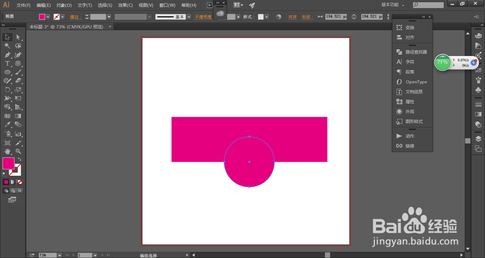The width and height of the screenshot is (485, 258).
Task: Click the 形状 shape link
Action: coord(307,17)
